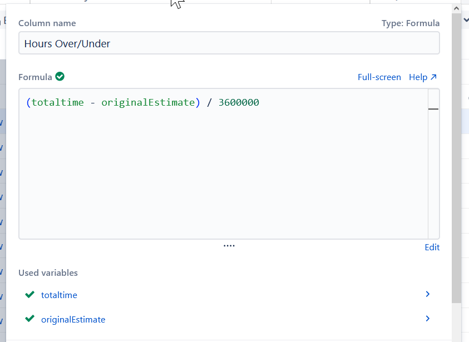Click the scrollbar up arrow
The width and height of the screenshot is (469, 342).
(456, 9)
